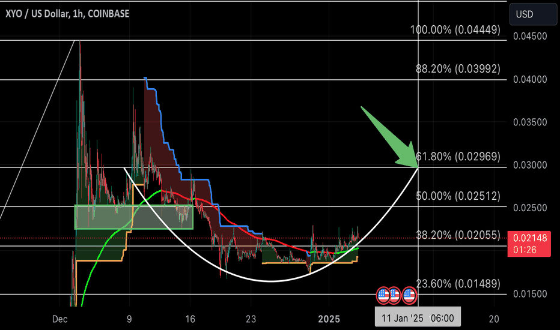Click the 16 date label on the time axis

coord(190,319)
